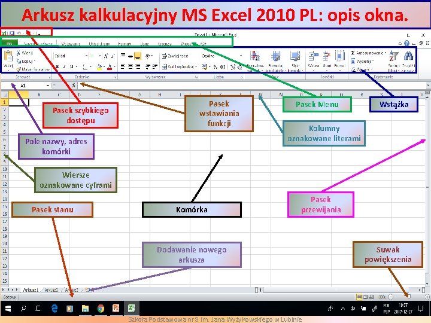Open the quick access toolbar customize arrow
This screenshot has height=323, width=431.
click(x=40, y=33)
